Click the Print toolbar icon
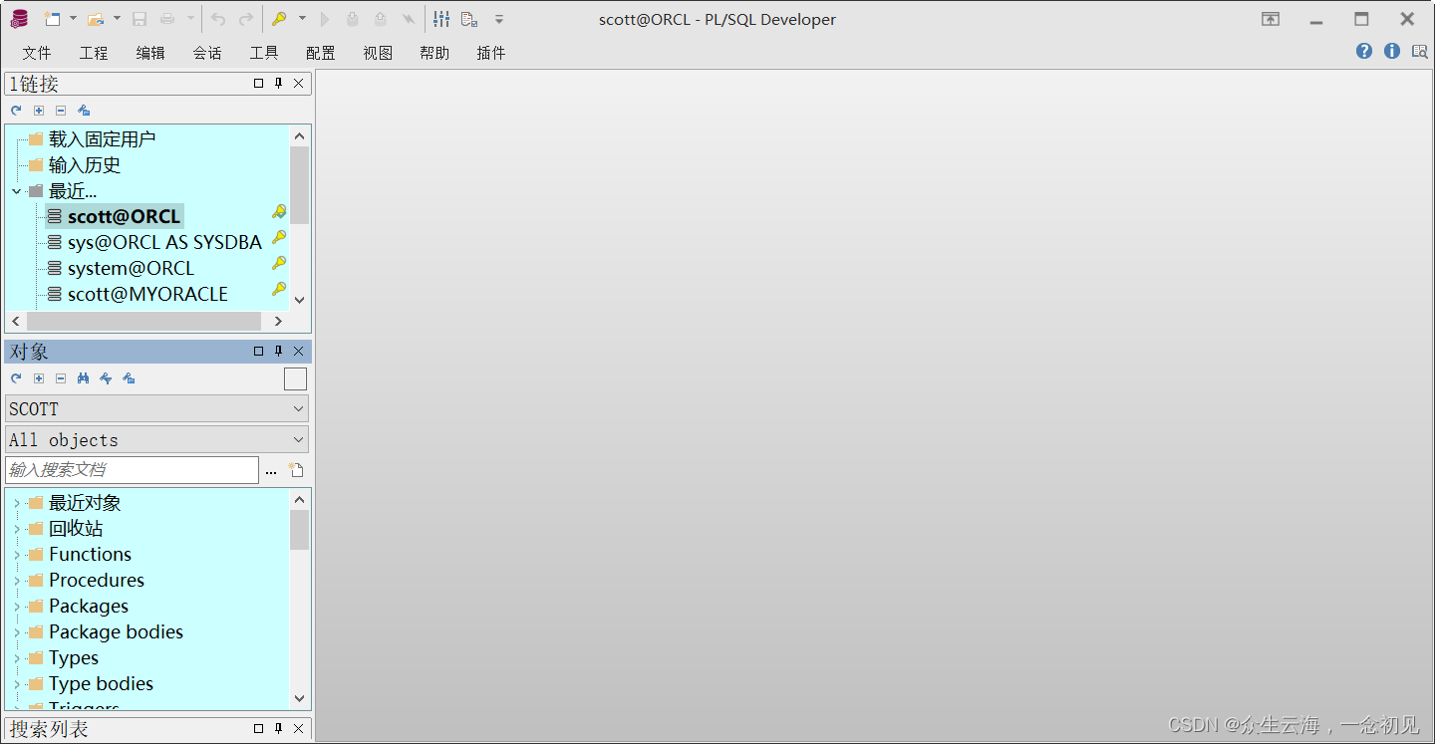Screen dimensions: 1435x744 (167, 19)
